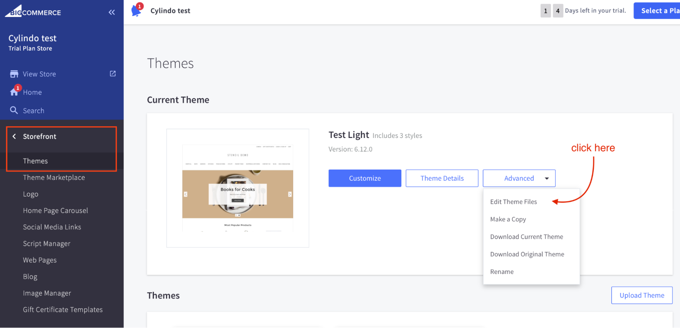Click the BigCommerce logo
The width and height of the screenshot is (680, 328).
(33, 12)
